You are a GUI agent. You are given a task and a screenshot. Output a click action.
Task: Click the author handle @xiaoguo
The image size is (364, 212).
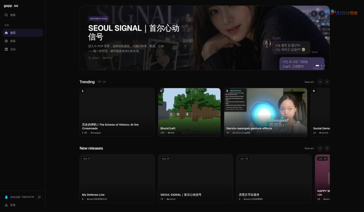click(96, 133)
